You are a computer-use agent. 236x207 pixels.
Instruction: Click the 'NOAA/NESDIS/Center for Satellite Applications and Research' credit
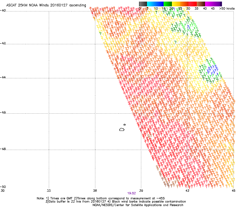[x=138, y=205]
